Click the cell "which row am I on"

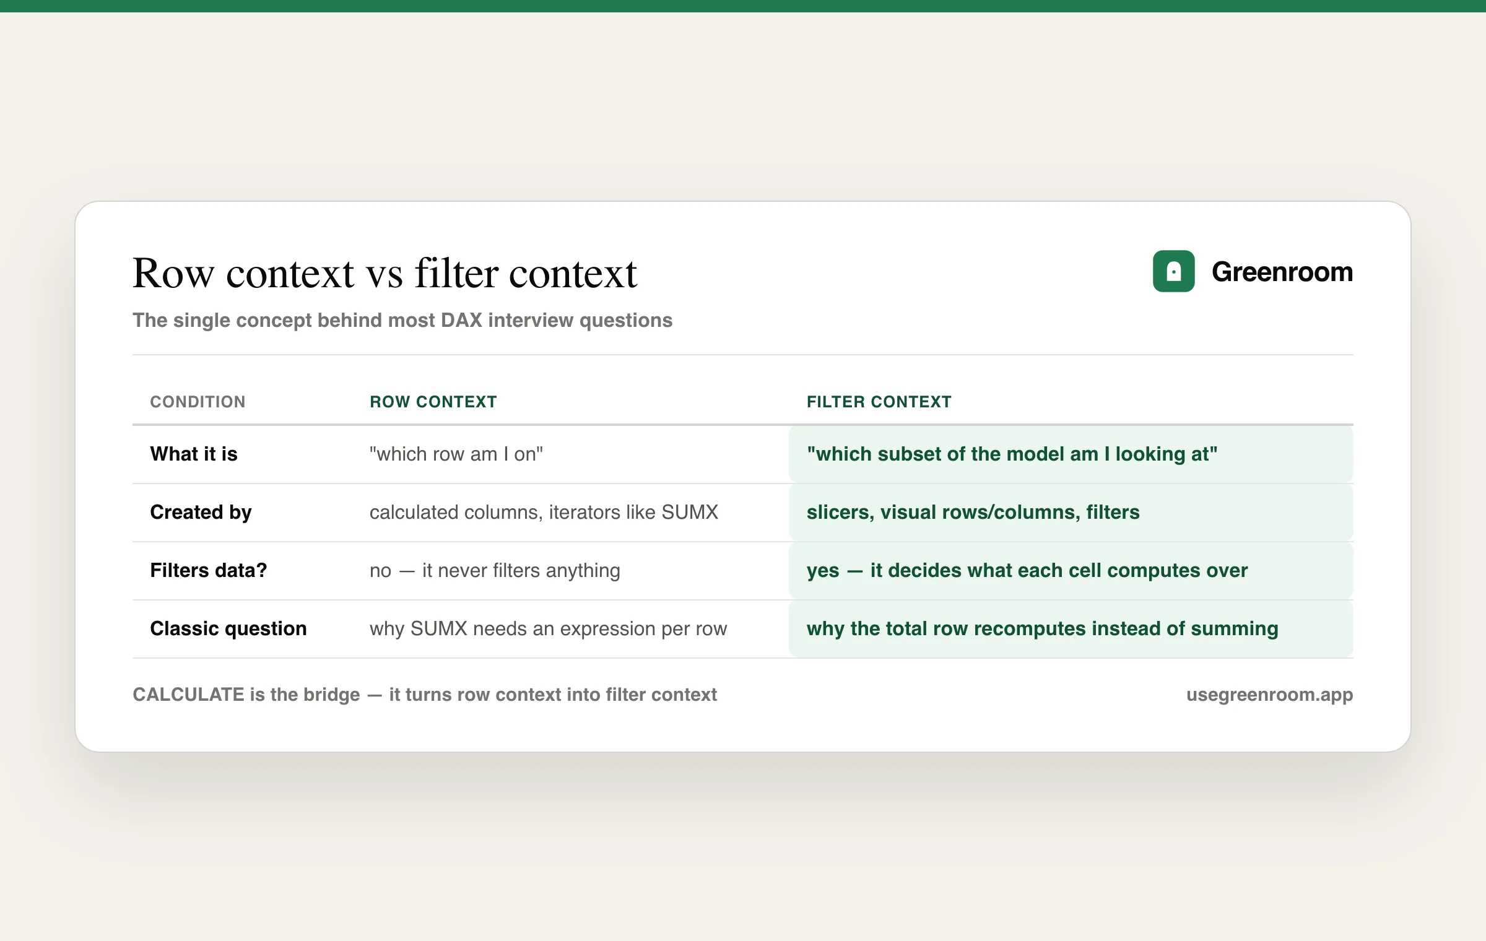(x=456, y=454)
